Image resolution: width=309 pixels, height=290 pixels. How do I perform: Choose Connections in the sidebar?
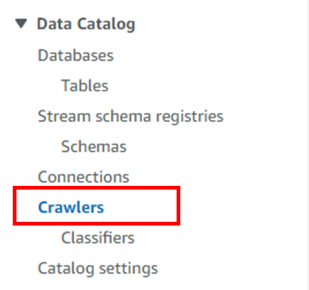pos(84,177)
